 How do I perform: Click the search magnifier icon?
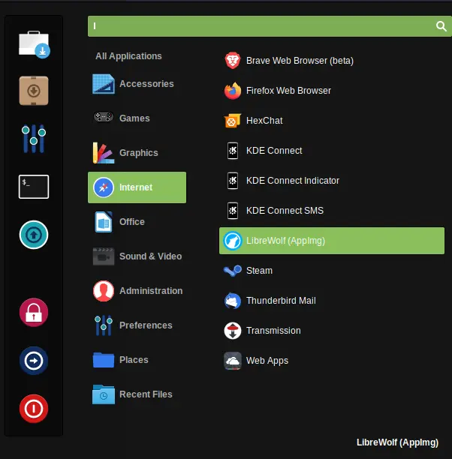tap(441, 26)
